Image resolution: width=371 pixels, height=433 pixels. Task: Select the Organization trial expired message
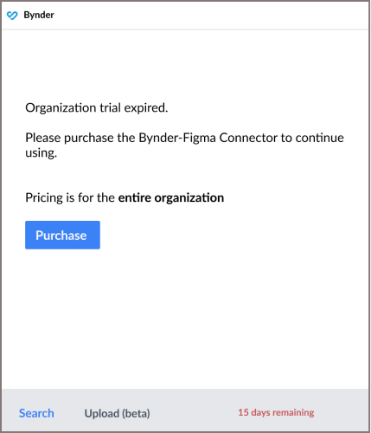coord(97,108)
